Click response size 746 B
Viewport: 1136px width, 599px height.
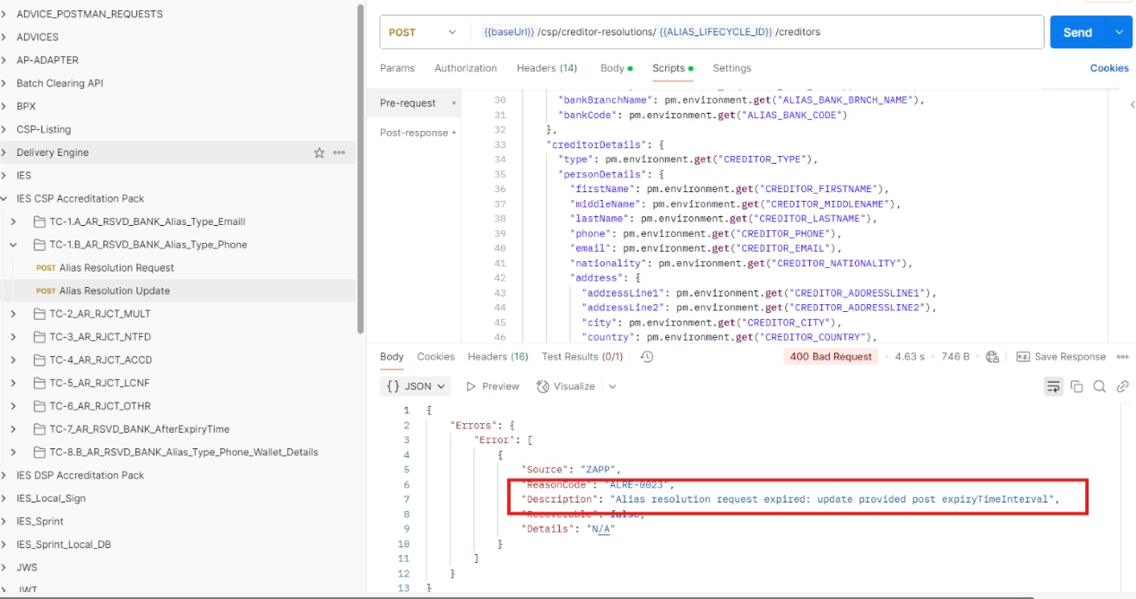pos(955,357)
